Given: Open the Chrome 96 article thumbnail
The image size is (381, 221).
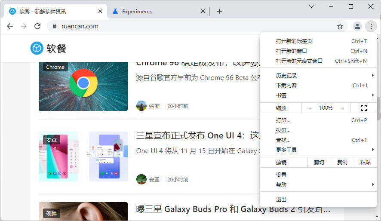Looking at the screenshot, I should (83, 86).
